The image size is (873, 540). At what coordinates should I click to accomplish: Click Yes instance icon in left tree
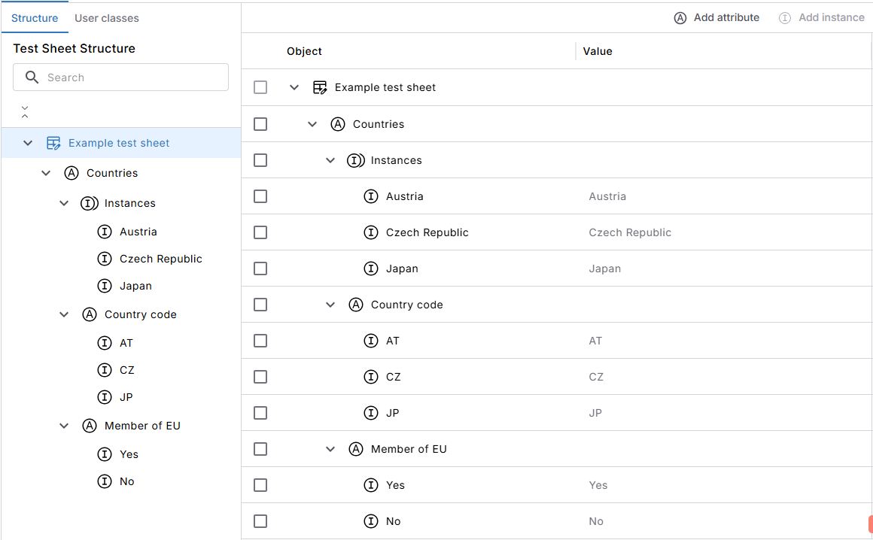[x=105, y=454]
